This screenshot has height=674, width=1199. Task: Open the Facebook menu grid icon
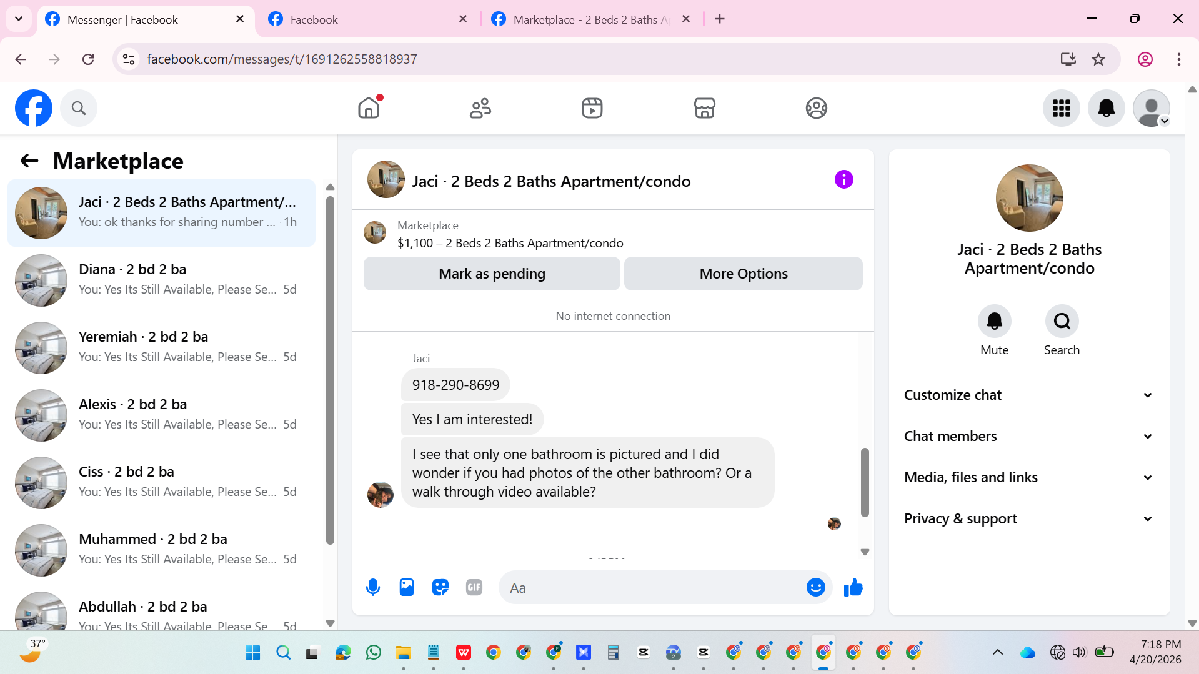pos(1062,108)
